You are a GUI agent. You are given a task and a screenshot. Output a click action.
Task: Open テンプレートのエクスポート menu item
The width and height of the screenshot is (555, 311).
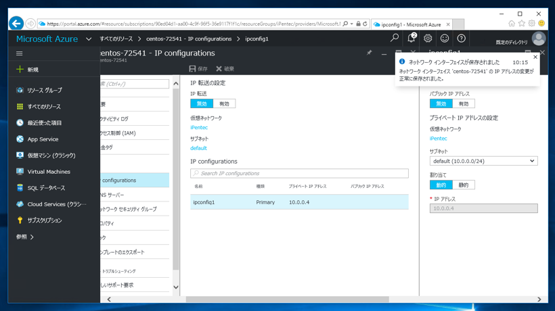coord(135,252)
